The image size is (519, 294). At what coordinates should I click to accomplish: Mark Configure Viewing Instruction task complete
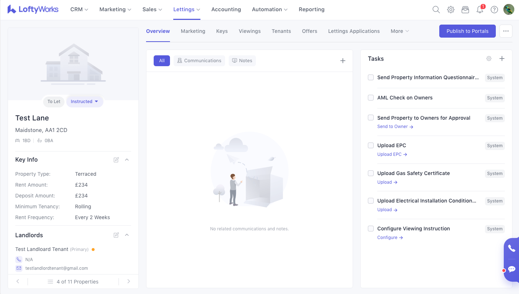click(x=371, y=229)
